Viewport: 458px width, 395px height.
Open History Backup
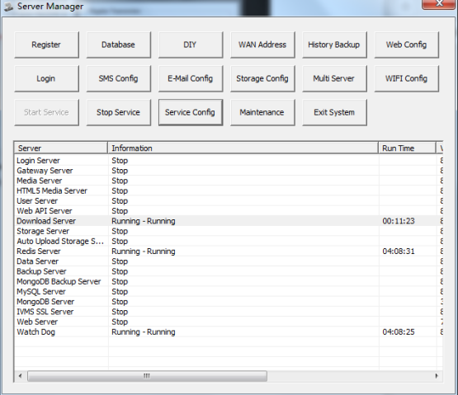[x=334, y=45]
